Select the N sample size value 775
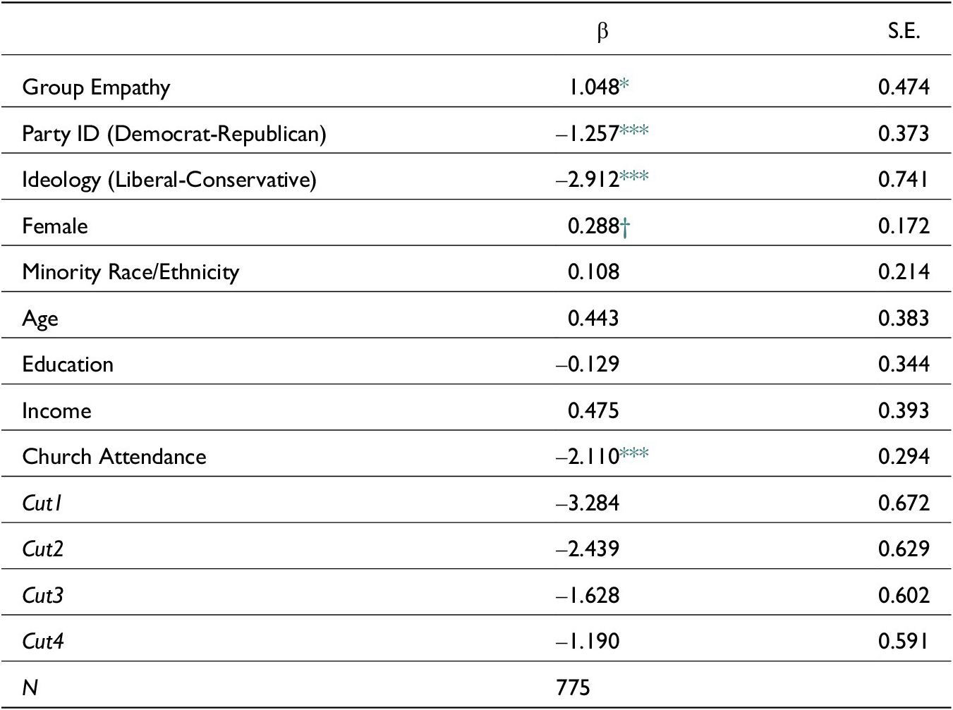953x710 pixels. pos(573,687)
